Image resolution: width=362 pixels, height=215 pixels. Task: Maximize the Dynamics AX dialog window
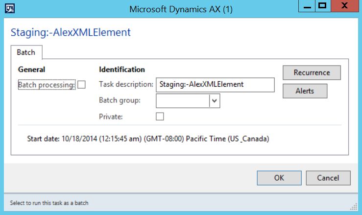[322, 7]
